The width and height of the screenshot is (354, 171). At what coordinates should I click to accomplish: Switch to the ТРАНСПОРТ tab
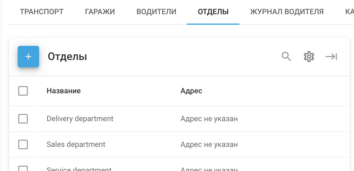point(42,12)
